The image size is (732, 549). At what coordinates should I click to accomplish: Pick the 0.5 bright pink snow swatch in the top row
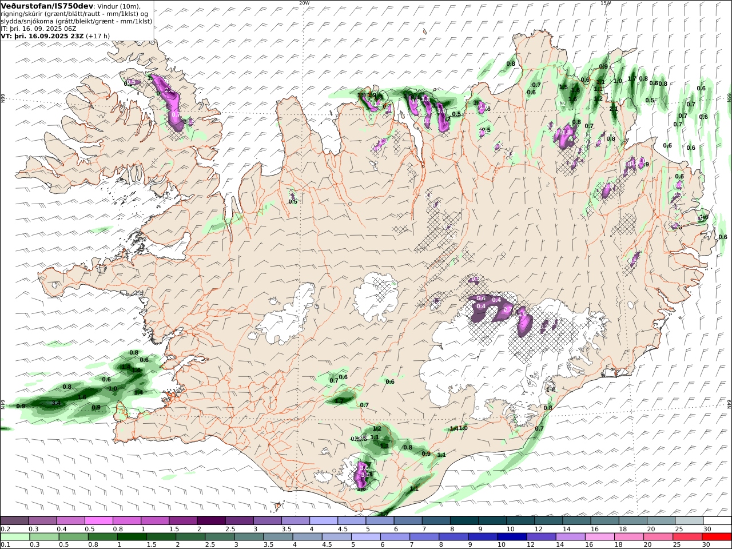pyautogui.click(x=98, y=521)
